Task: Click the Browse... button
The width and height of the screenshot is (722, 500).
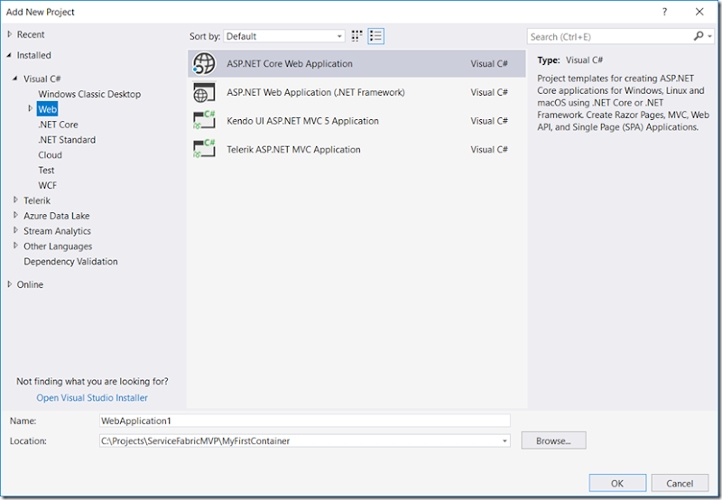Action: click(553, 440)
